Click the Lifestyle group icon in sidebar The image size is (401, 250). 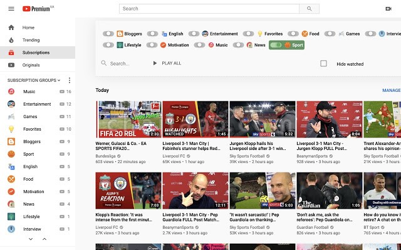pyautogui.click(x=11, y=217)
